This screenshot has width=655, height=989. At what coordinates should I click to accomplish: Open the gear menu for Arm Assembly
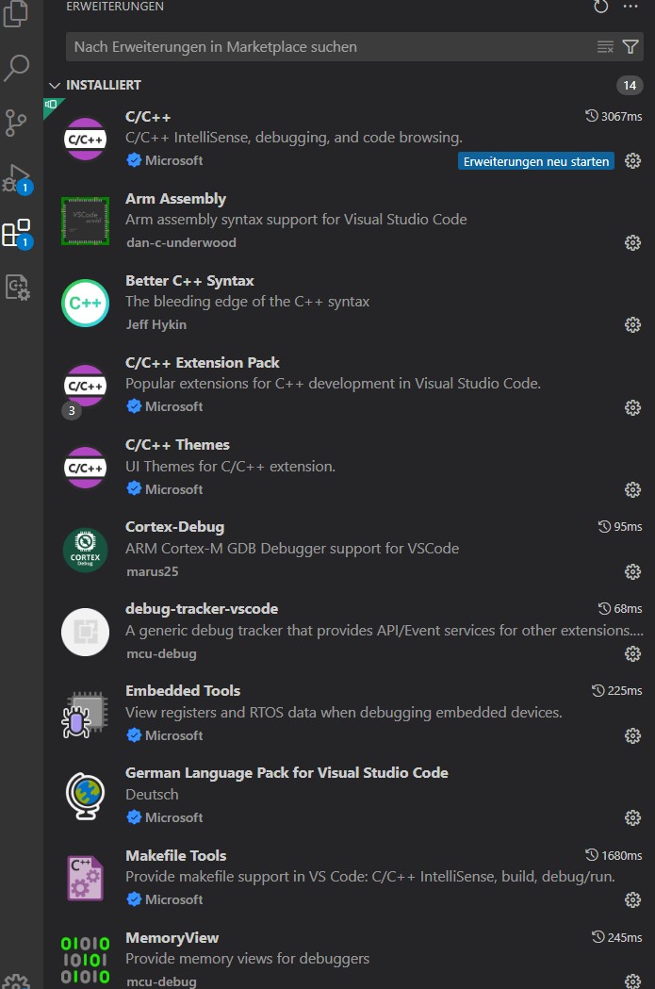(x=633, y=243)
